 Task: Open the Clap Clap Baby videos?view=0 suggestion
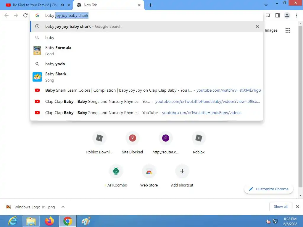[147, 101]
